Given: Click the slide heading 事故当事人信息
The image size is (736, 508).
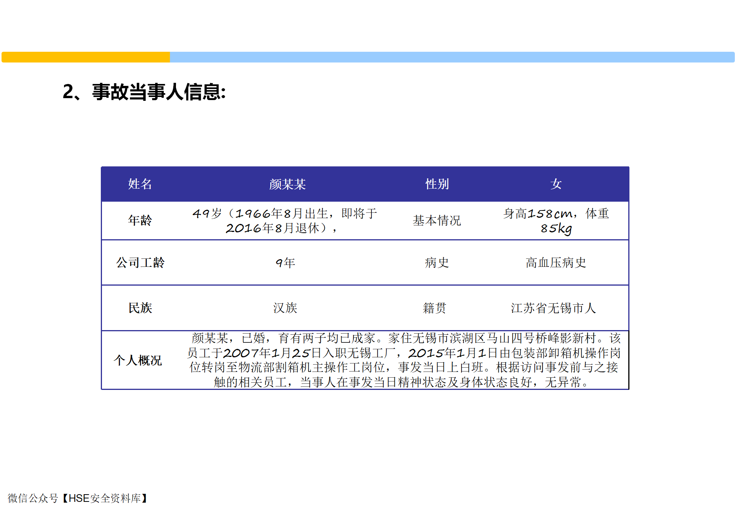Looking at the screenshot, I should 144,92.
